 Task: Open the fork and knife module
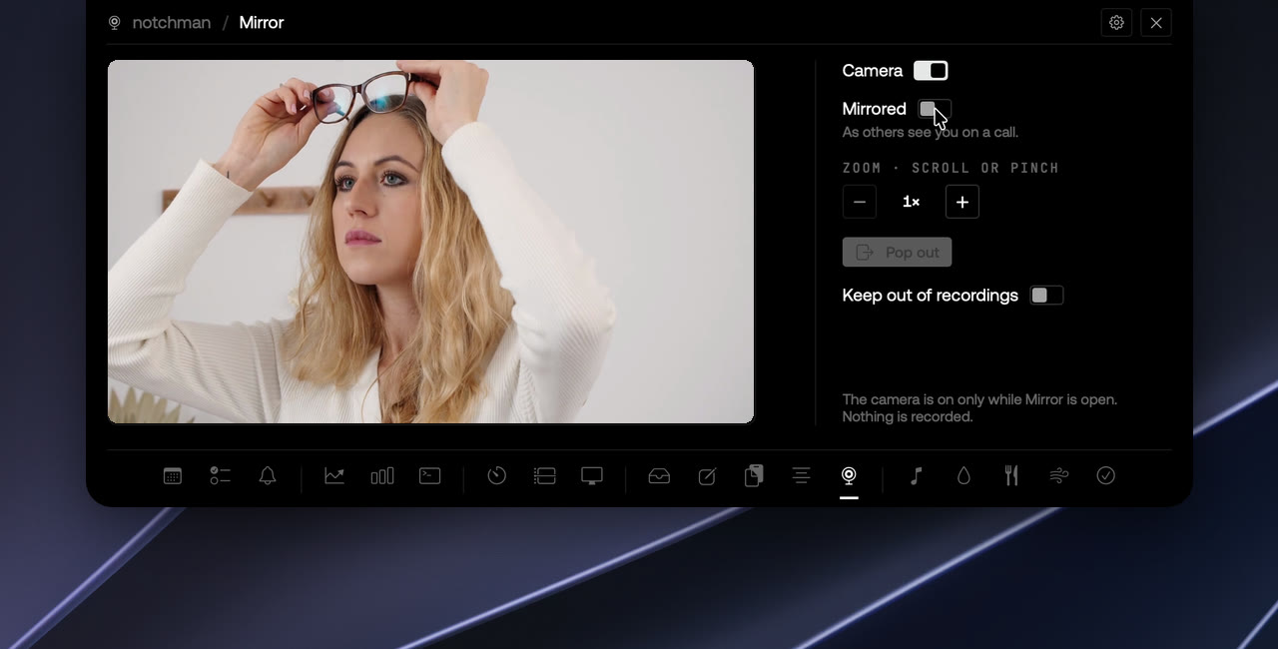[x=1011, y=476]
